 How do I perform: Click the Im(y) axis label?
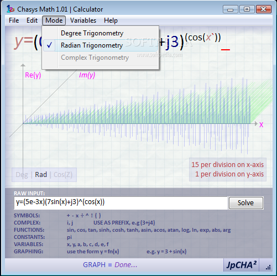tap(87, 75)
